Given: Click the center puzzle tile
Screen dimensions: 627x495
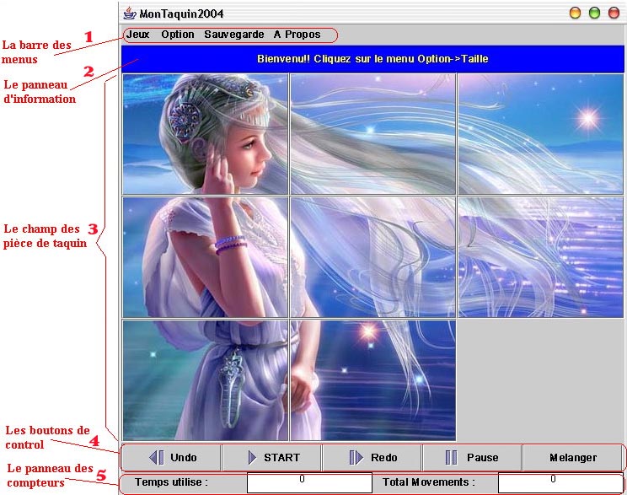Looking at the screenshot, I should (372, 257).
